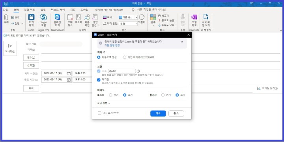Switch to 삽입 tab
This screenshot has width=284, height=142.
point(43,10)
